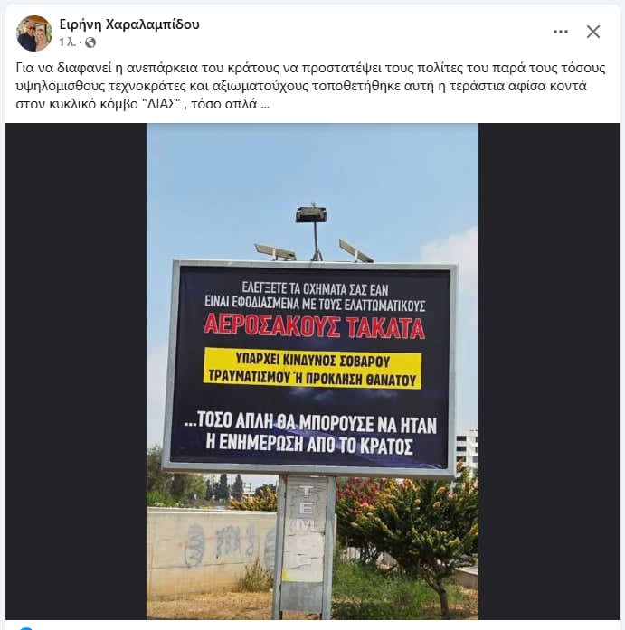Open the author's profile picture
The width and height of the screenshot is (625, 630).
34,33
